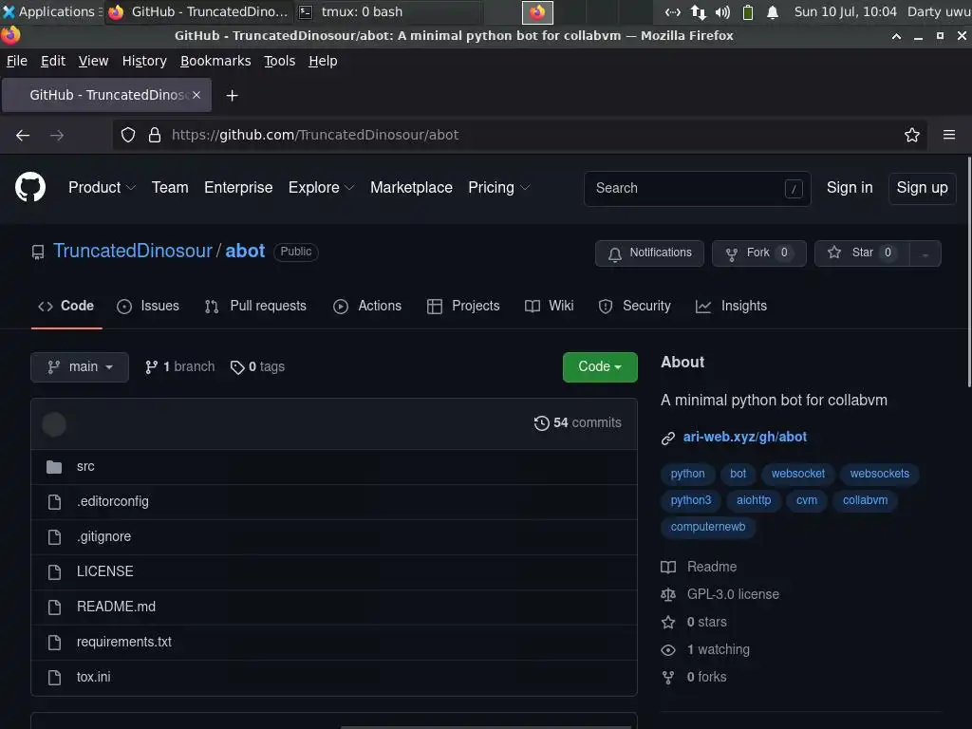Click the commit history clock icon
The height and width of the screenshot is (729, 972).
(x=541, y=422)
